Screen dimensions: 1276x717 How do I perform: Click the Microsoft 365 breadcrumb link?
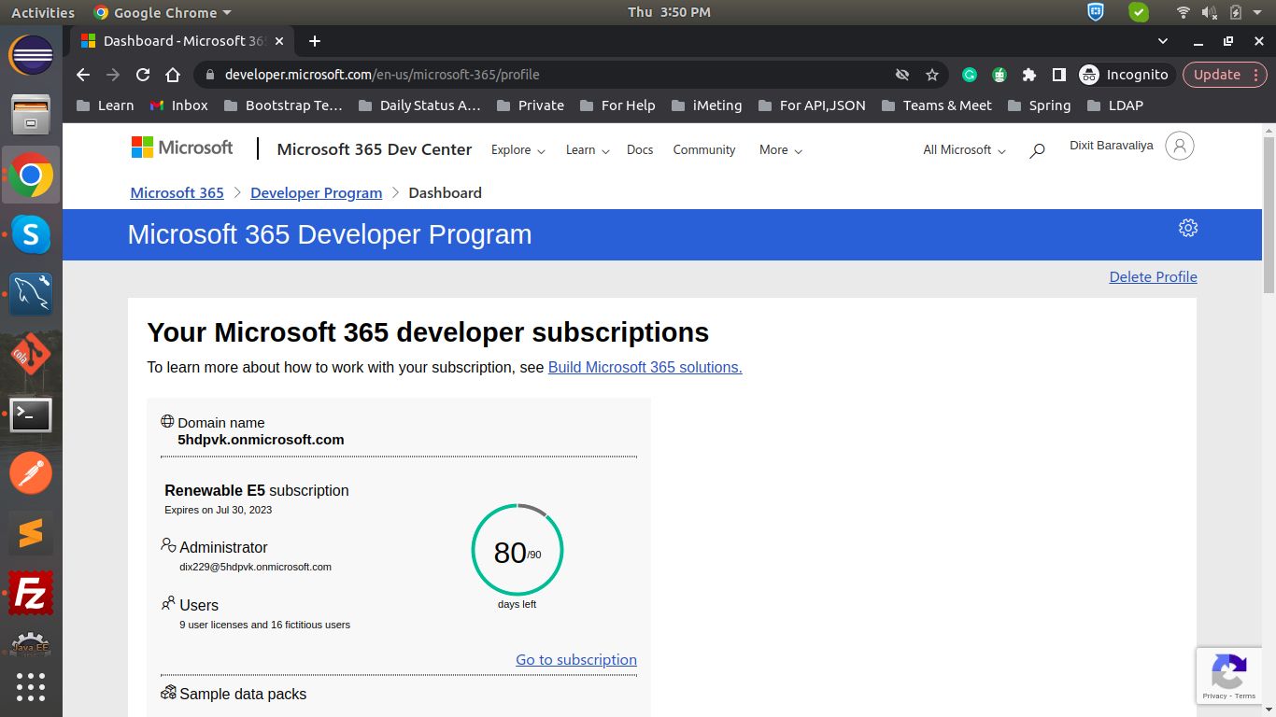pyautogui.click(x=177, y=192)
